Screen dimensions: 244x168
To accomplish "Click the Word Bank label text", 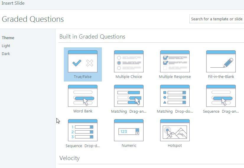I will point(83,111).
